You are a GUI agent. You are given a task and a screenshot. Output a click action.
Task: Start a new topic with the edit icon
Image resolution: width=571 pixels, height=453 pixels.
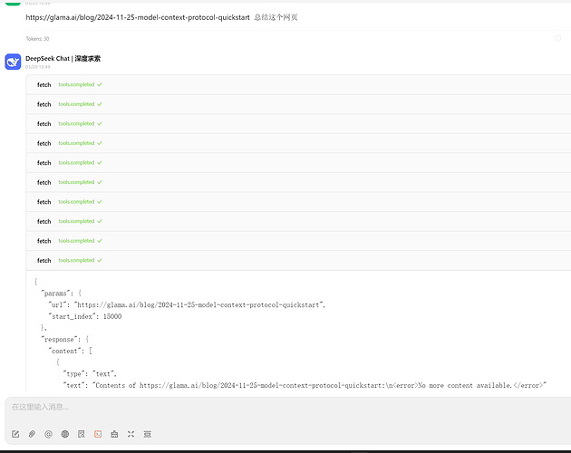(x=15, y=434)
